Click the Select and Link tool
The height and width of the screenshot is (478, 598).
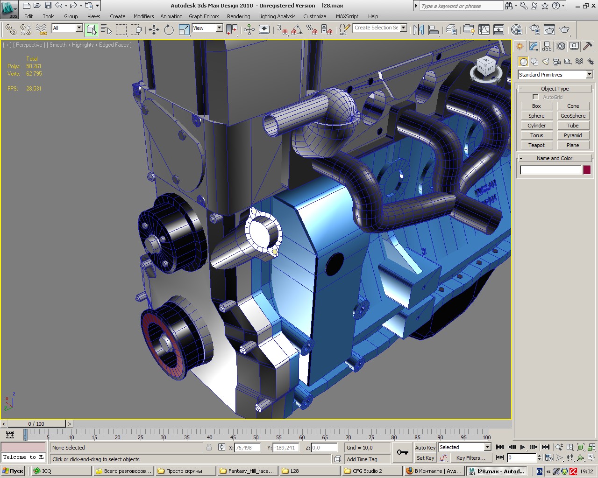10,30
